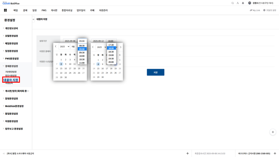Click the search magnifier icon in header
The height and width of the screenshot is (157, 279).
pos(233,3)
